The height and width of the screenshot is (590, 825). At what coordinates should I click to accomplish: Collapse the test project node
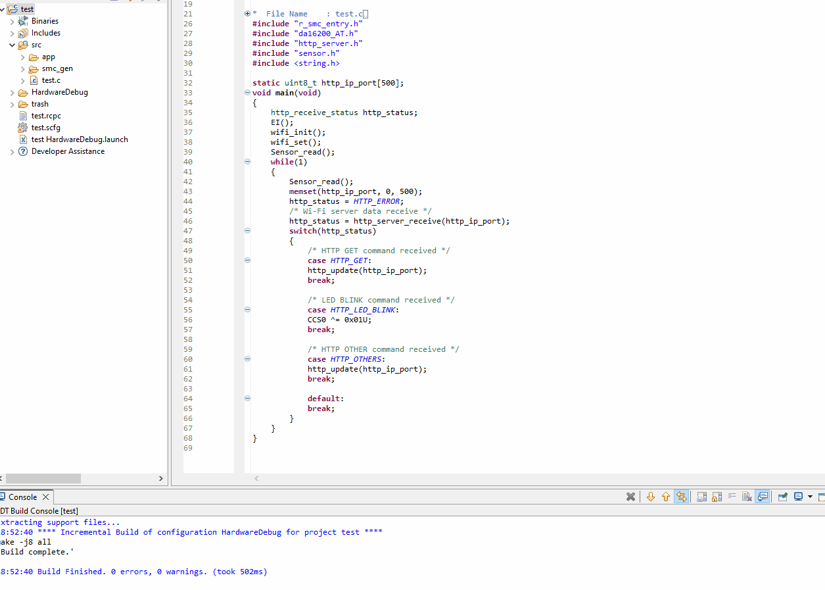pos(3,9)
